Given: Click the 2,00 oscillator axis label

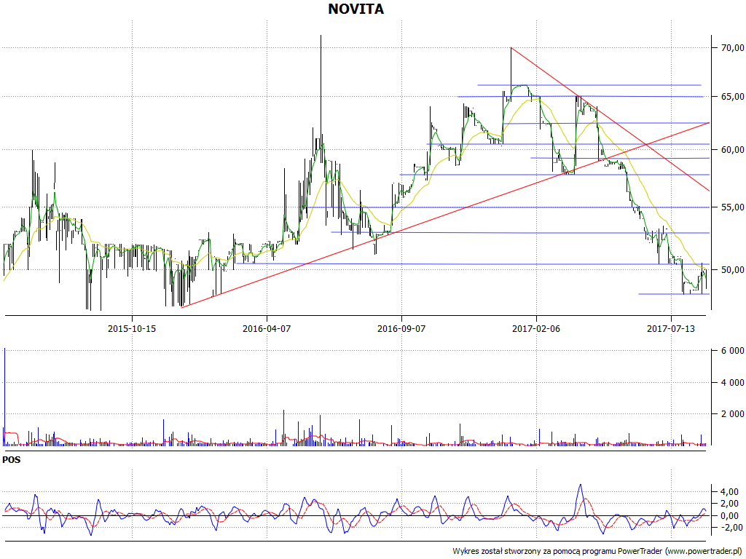Looking at the screenshot, I should point(728,504).
